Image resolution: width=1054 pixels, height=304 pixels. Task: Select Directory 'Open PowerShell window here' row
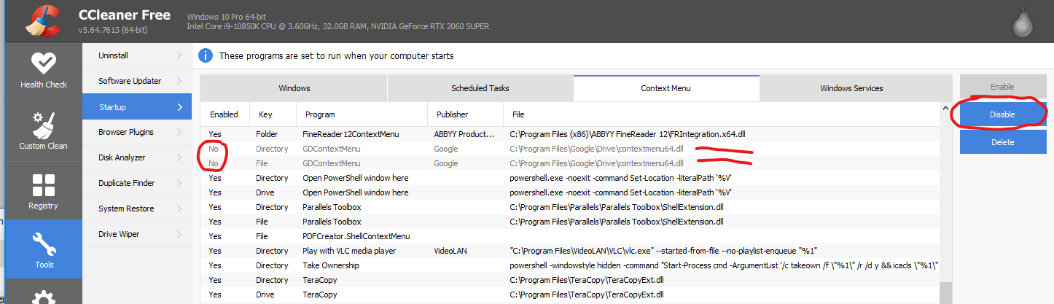click(570, 178)
